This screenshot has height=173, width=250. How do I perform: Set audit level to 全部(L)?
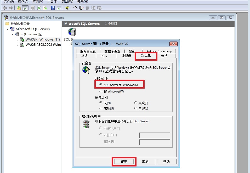click(135, 108)
